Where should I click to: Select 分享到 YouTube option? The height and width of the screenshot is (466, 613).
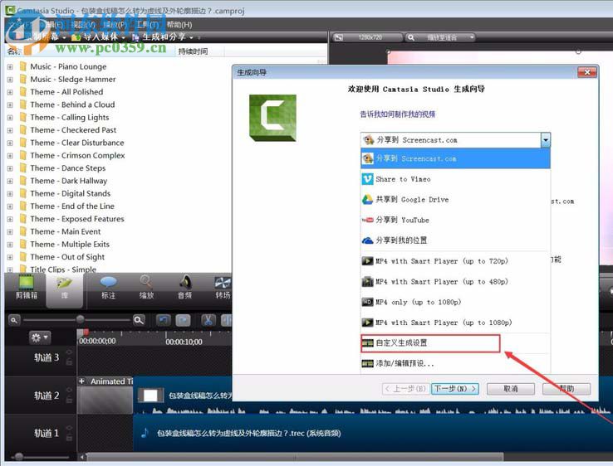(x=455, y=220)
